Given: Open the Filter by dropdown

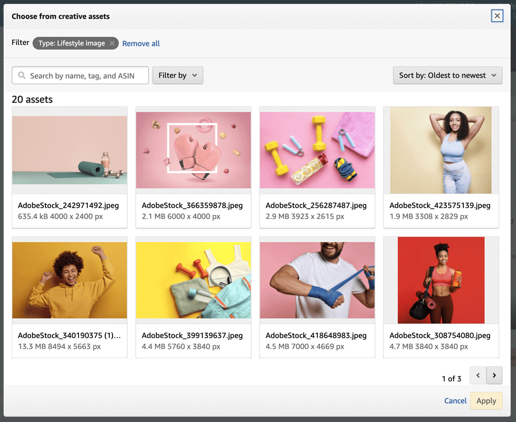Looking at the screenshot, I should pyautogui.click(x=178, y=75).
